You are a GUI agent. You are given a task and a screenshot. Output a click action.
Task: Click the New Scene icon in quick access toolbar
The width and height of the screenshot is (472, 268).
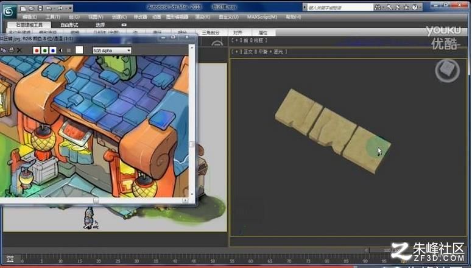point(23,8)
